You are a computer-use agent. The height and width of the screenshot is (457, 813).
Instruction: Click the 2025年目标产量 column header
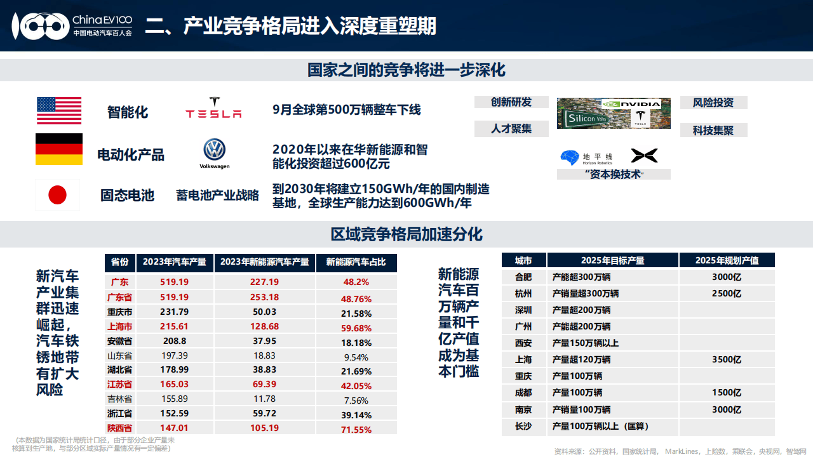tap(612, 260)
